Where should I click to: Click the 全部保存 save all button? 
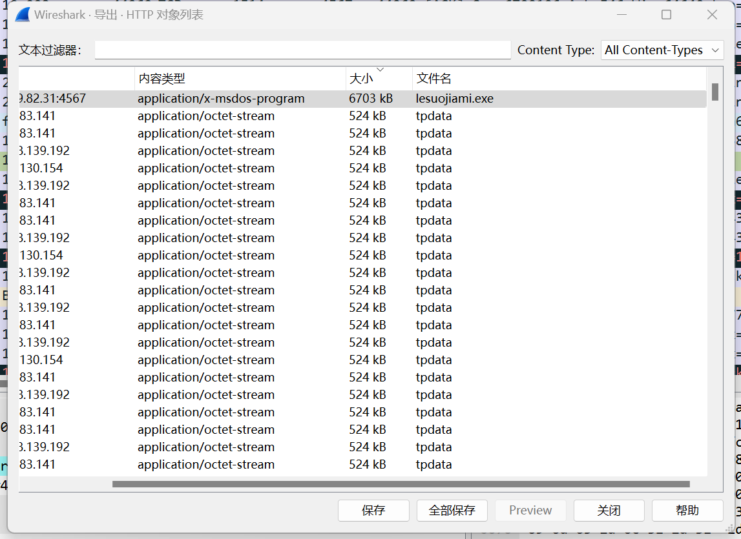click(452, 510)
